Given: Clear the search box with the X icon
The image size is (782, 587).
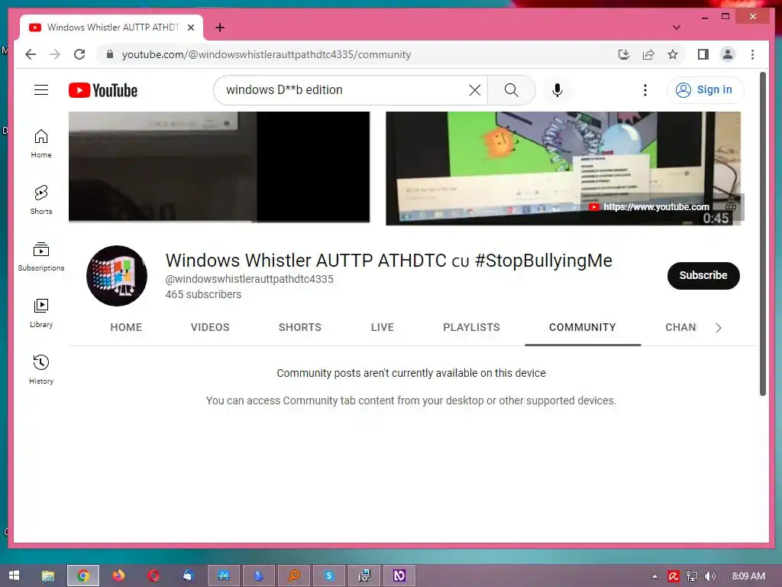Looking at the screenshot, I should pos(475,90).
